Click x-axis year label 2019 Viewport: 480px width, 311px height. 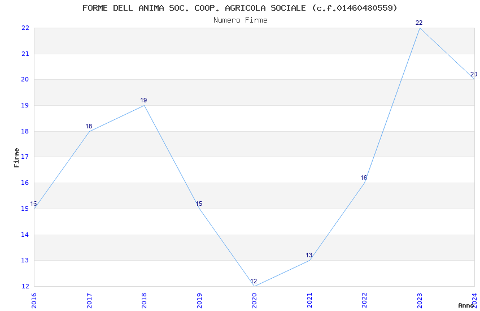(199, 300)
